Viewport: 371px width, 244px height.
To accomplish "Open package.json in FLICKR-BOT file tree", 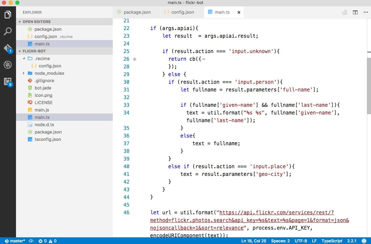I will (x=64, y=132).
